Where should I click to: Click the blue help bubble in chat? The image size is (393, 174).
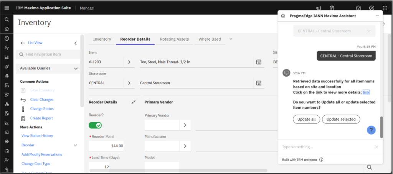pyautogui.click(x=371, y=130)
